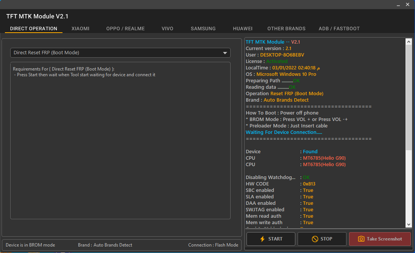Click the 'Waiting For Device Connection' log line

(x=284, y=132)
